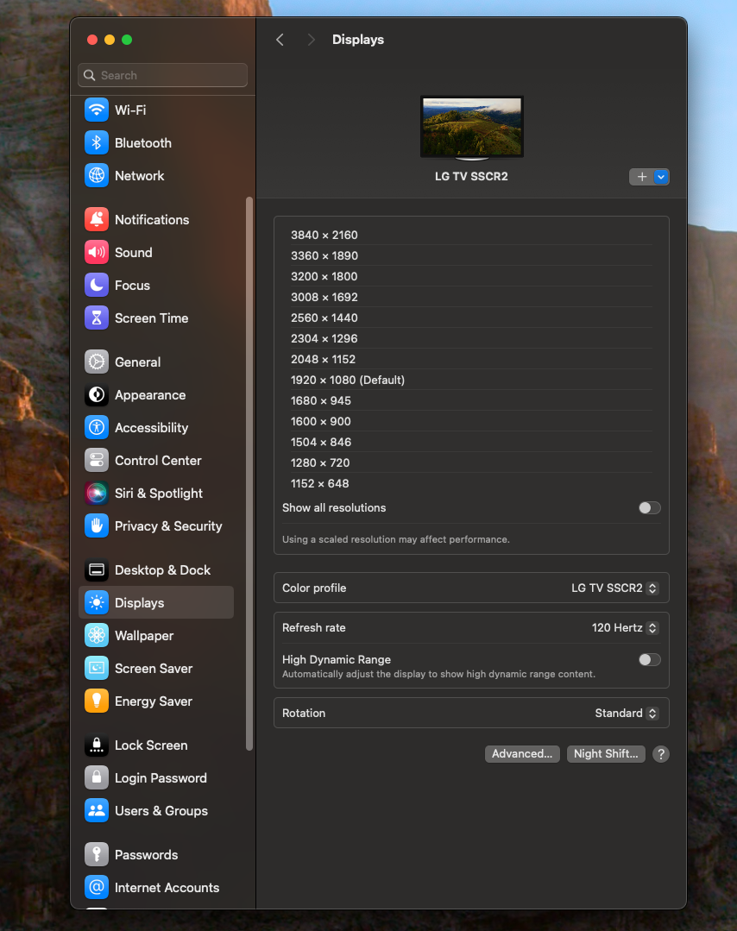The height and width of the screenshot is (931, 737).
Task: Open Notifications bell icon
Action: pos(96,220)
